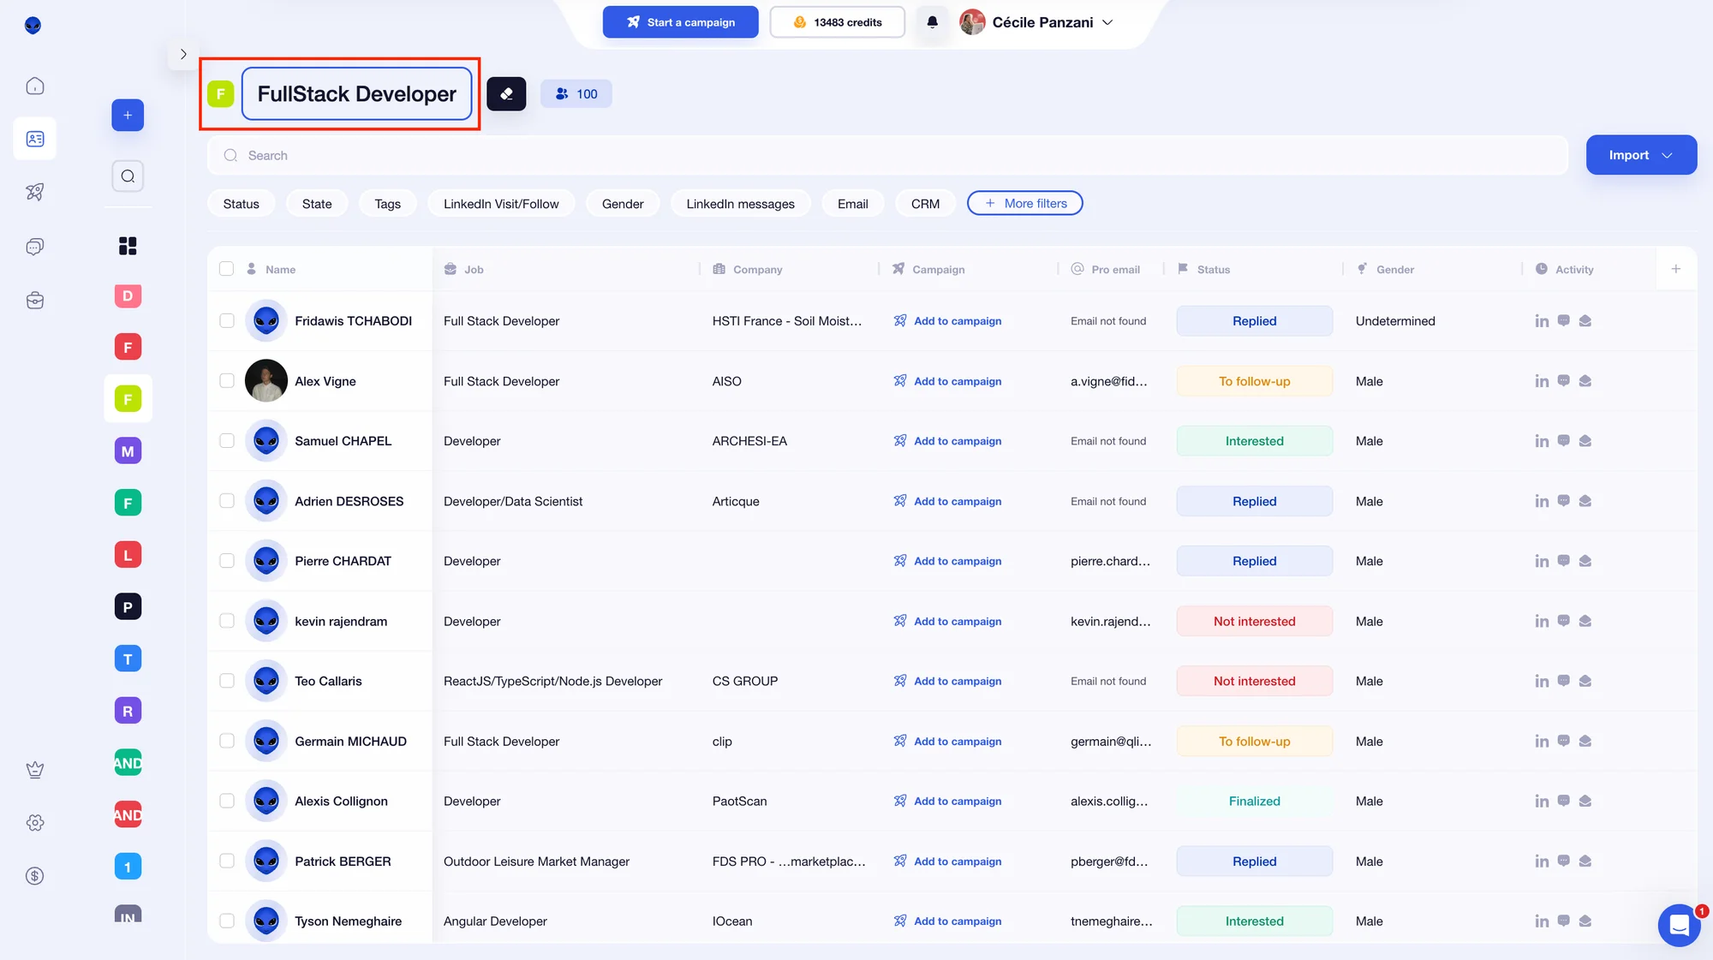Select the red L list icon
The height and width of the screenshot is (960, 1713).
[128, 555]
